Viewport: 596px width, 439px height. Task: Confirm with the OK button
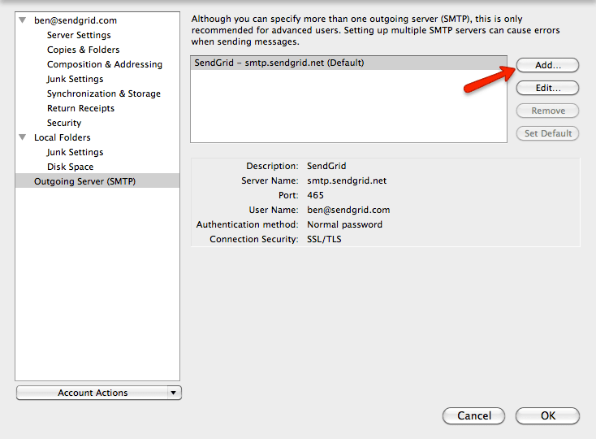(x=548, y=415)
